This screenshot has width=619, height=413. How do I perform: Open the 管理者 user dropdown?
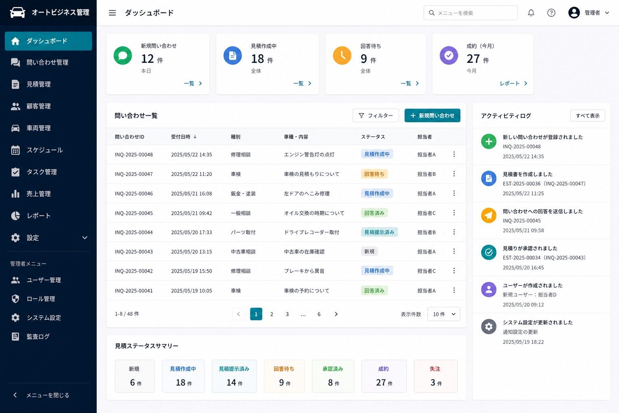(589, 13)
